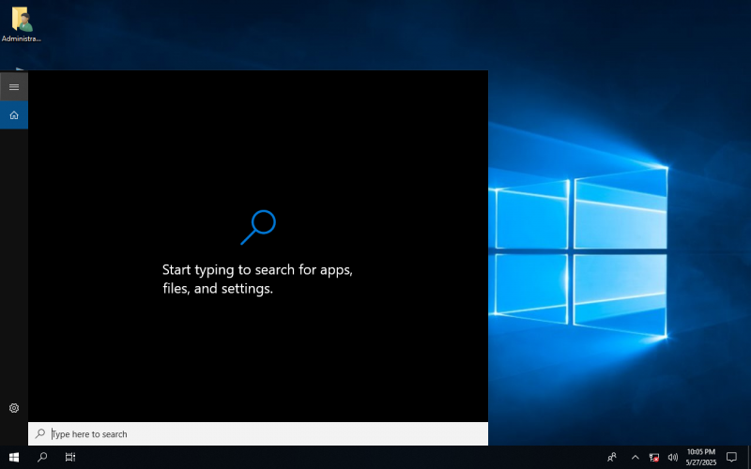Screen dimensions: 751x469
Task: Click the Show desktop strip at taskbar end
Action: coord(748,458)
